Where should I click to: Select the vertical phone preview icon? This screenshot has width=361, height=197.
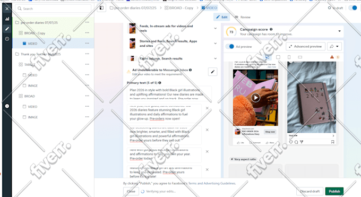[289, 57]
